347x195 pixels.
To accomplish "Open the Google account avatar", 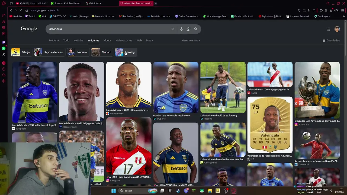I will pos(337,29).
